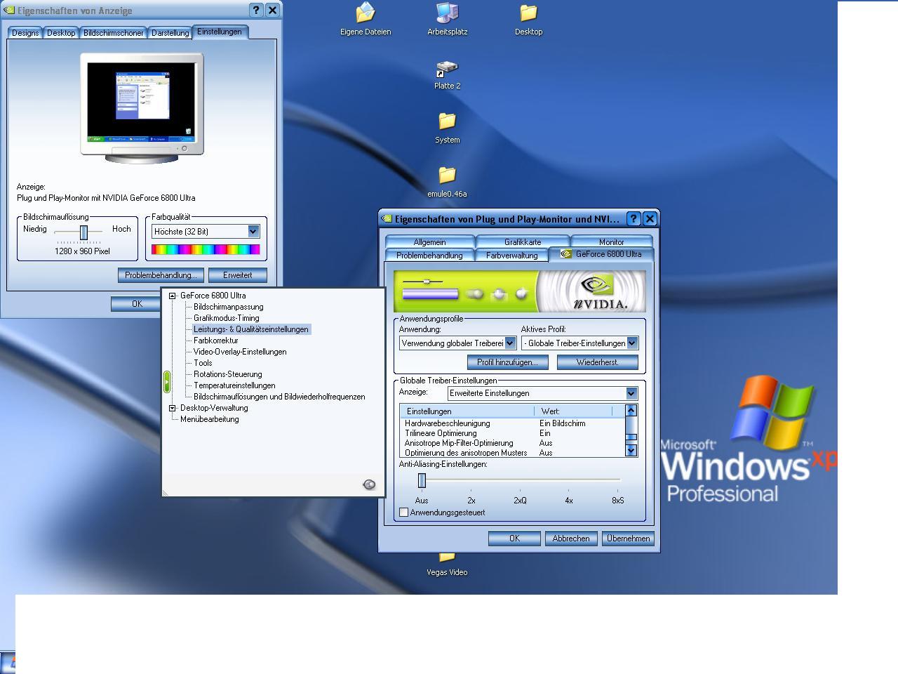Click the Übernehmen button
The width and height of the screenshot is (898, 674).
tap(629, 538)
